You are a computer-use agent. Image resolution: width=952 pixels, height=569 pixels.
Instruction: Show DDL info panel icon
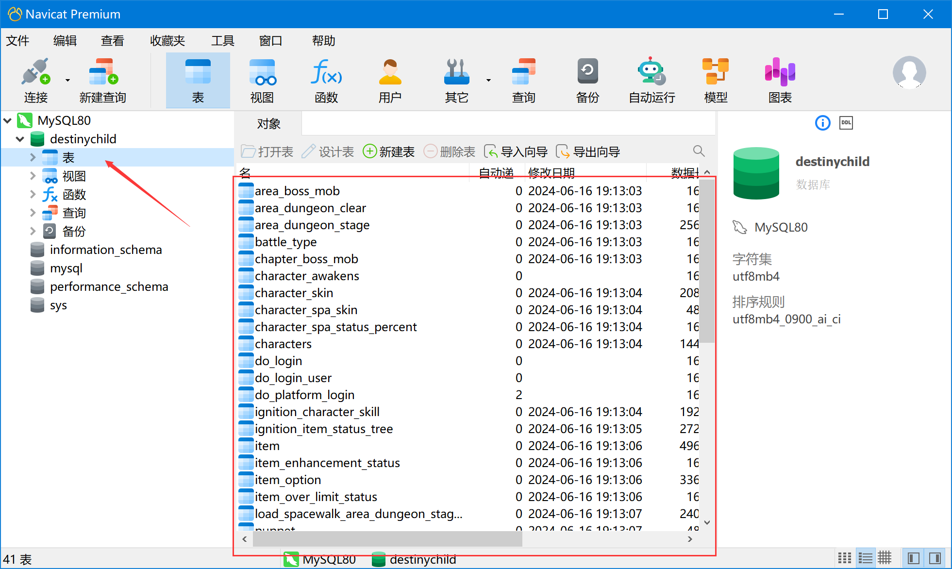tap(846, 123)
